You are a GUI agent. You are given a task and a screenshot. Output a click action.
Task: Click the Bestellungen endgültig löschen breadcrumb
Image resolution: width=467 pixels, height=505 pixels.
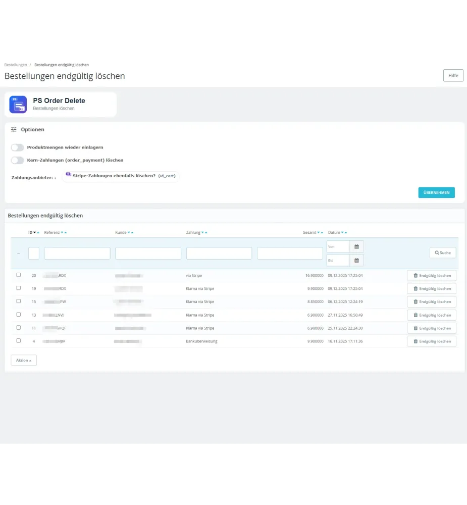pos(61,65)
